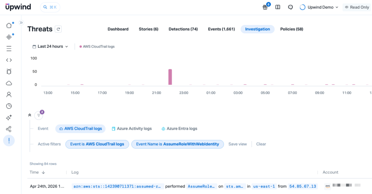
Task: Select the Azure Entra logs event type
Action: [x=179, y=129]
